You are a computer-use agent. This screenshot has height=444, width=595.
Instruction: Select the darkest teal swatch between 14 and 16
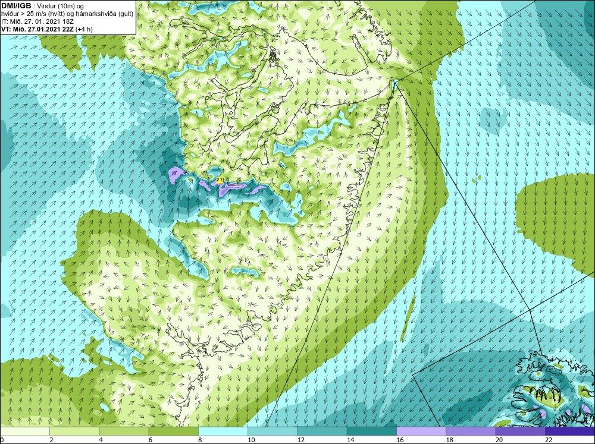[x=372, y=431]
